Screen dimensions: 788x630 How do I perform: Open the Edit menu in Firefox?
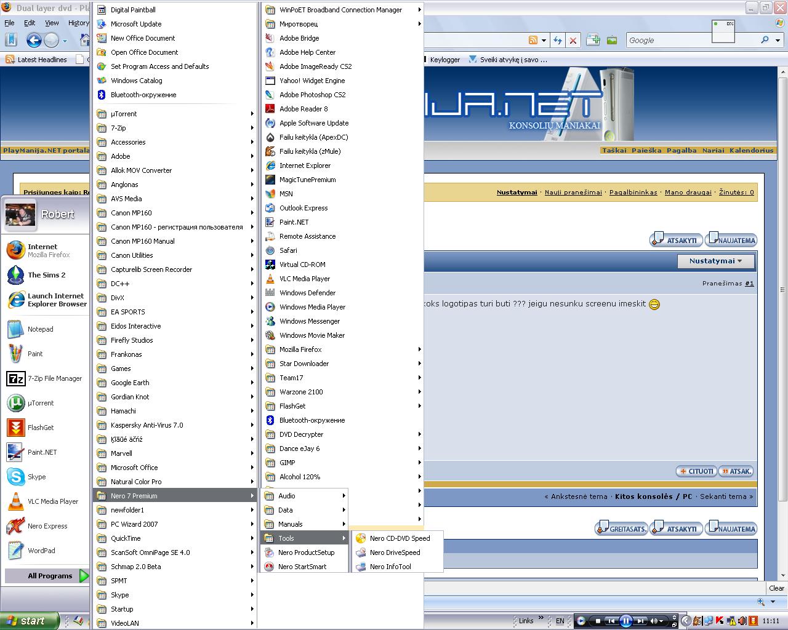[30, 23]
